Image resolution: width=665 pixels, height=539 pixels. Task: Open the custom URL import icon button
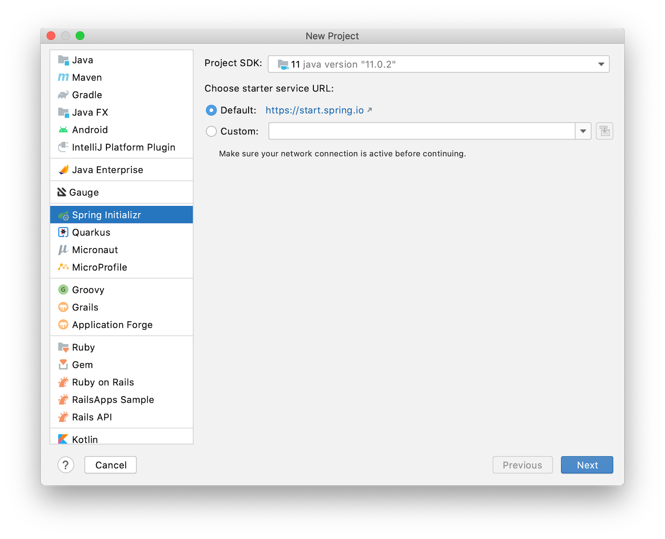pyautogui.click(x=604, y=131)
